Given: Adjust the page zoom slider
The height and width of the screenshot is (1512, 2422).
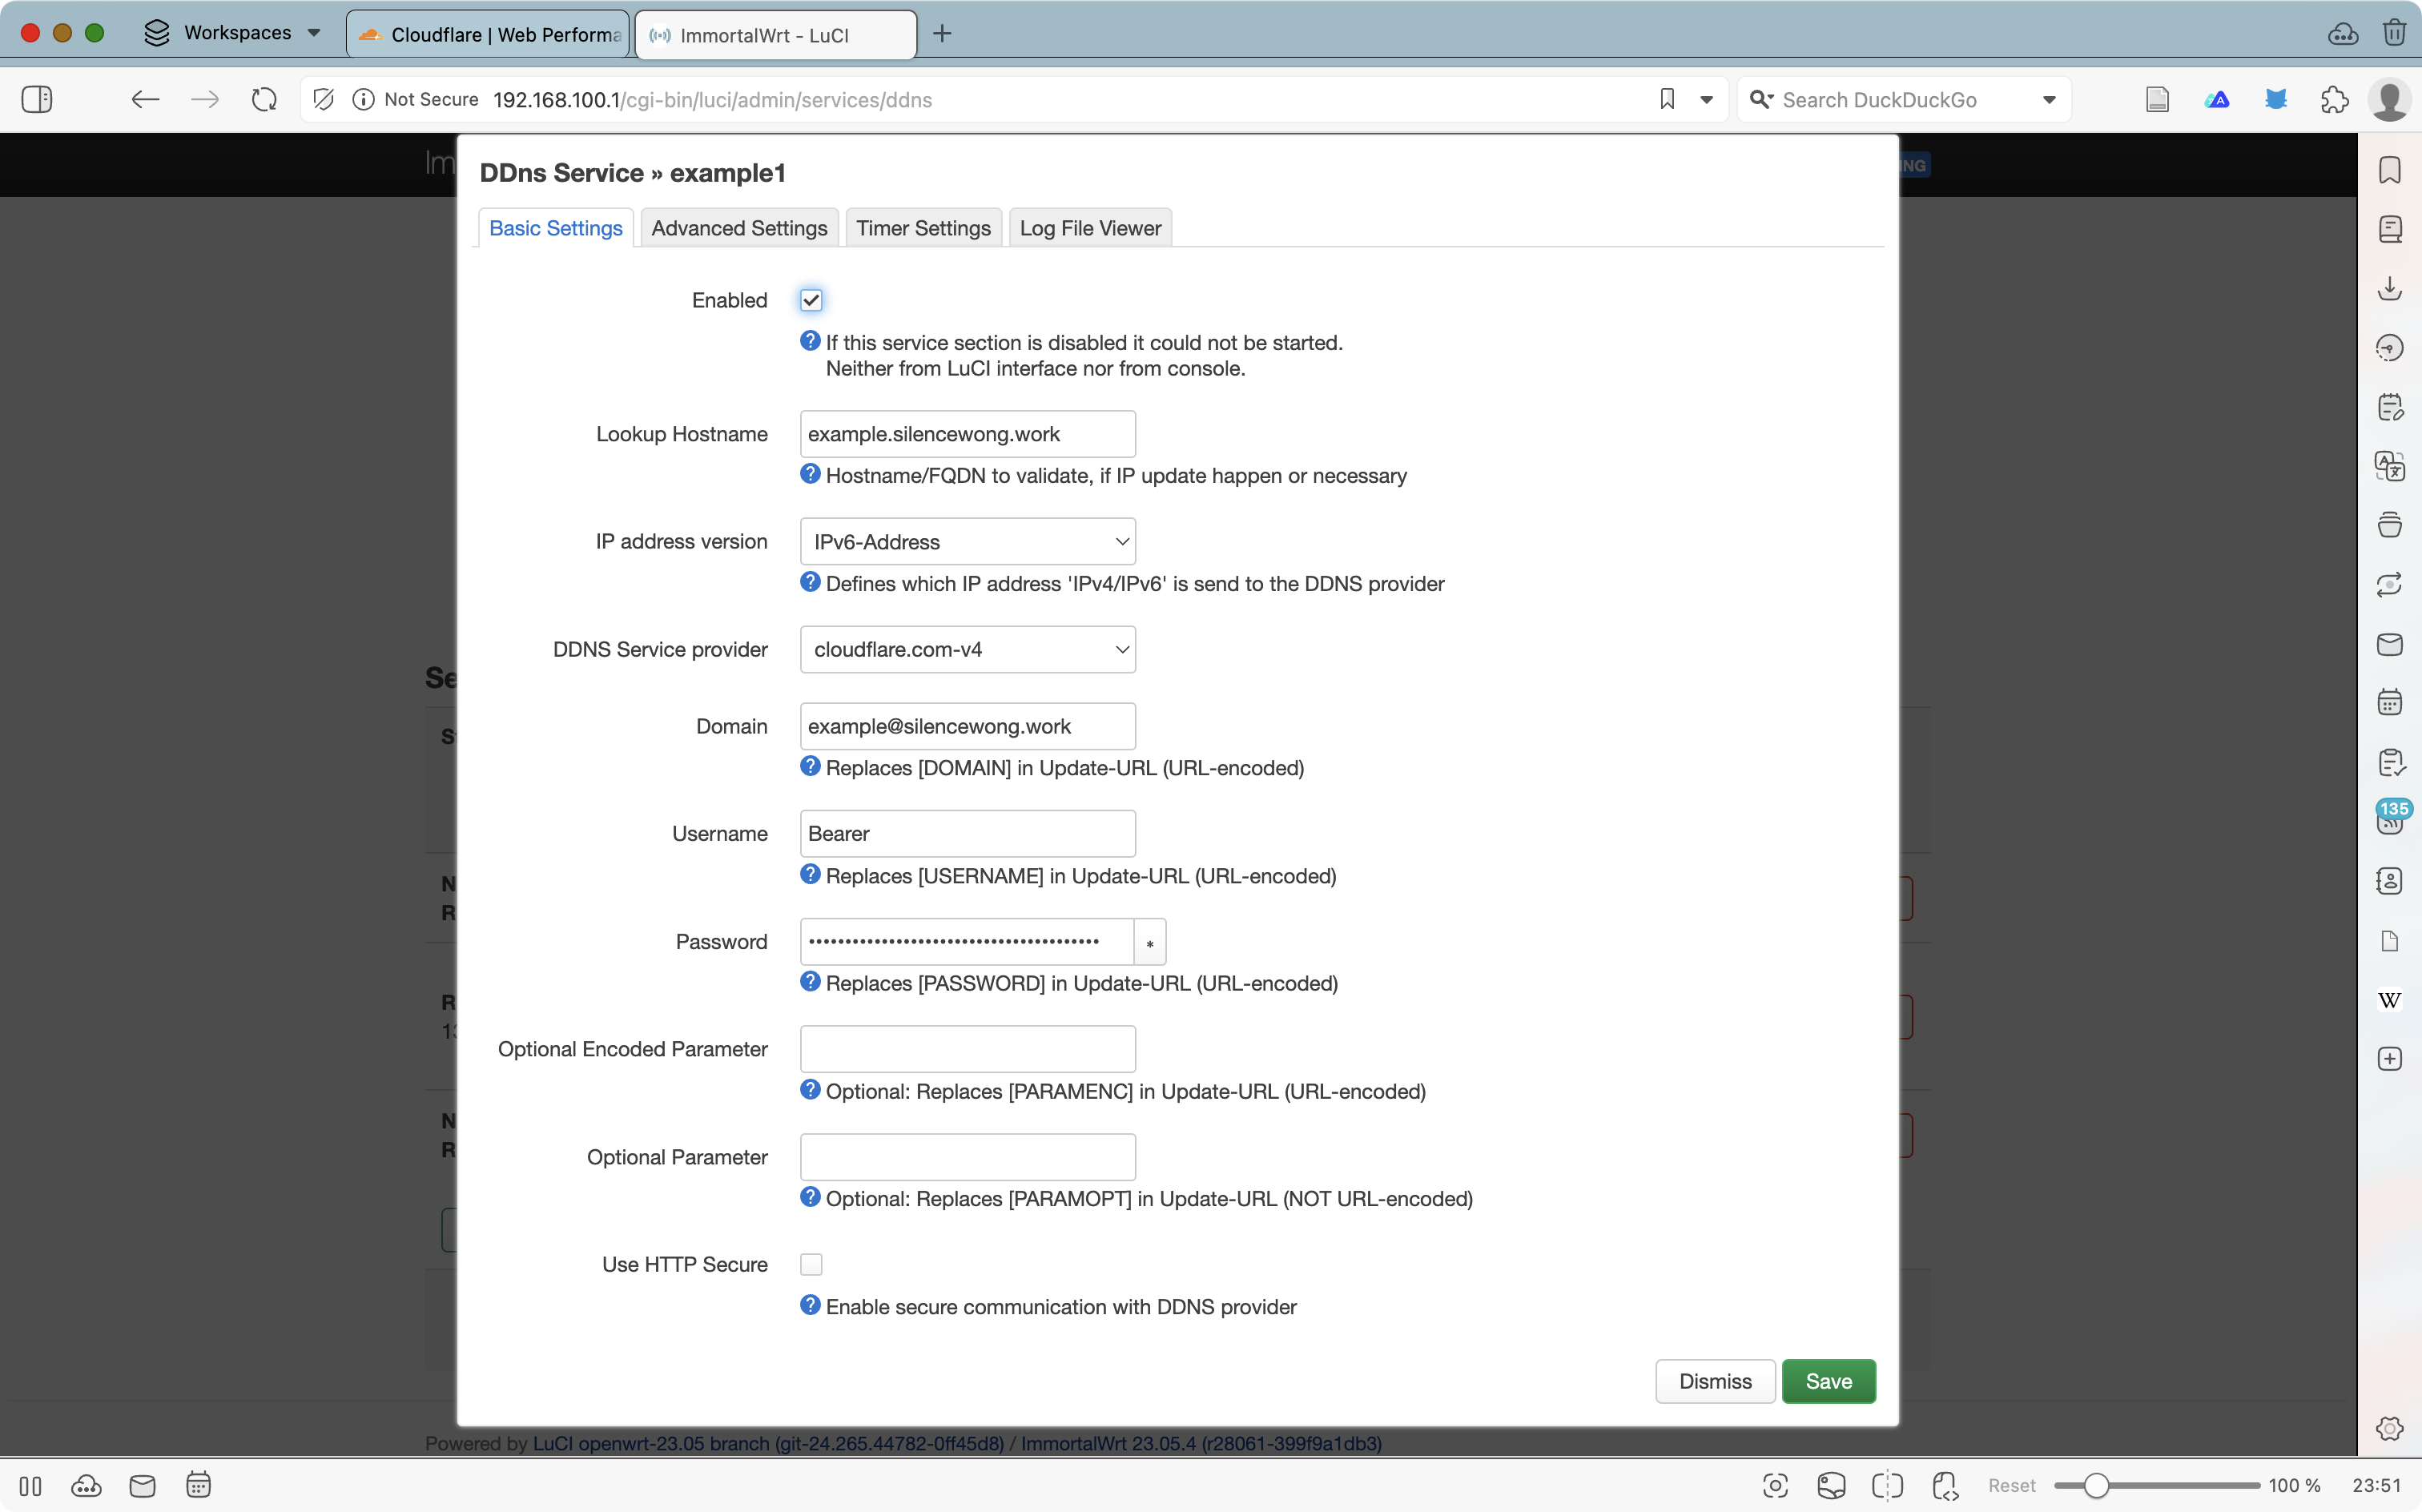Looking at the screenshot, I should point(2097,1486).
